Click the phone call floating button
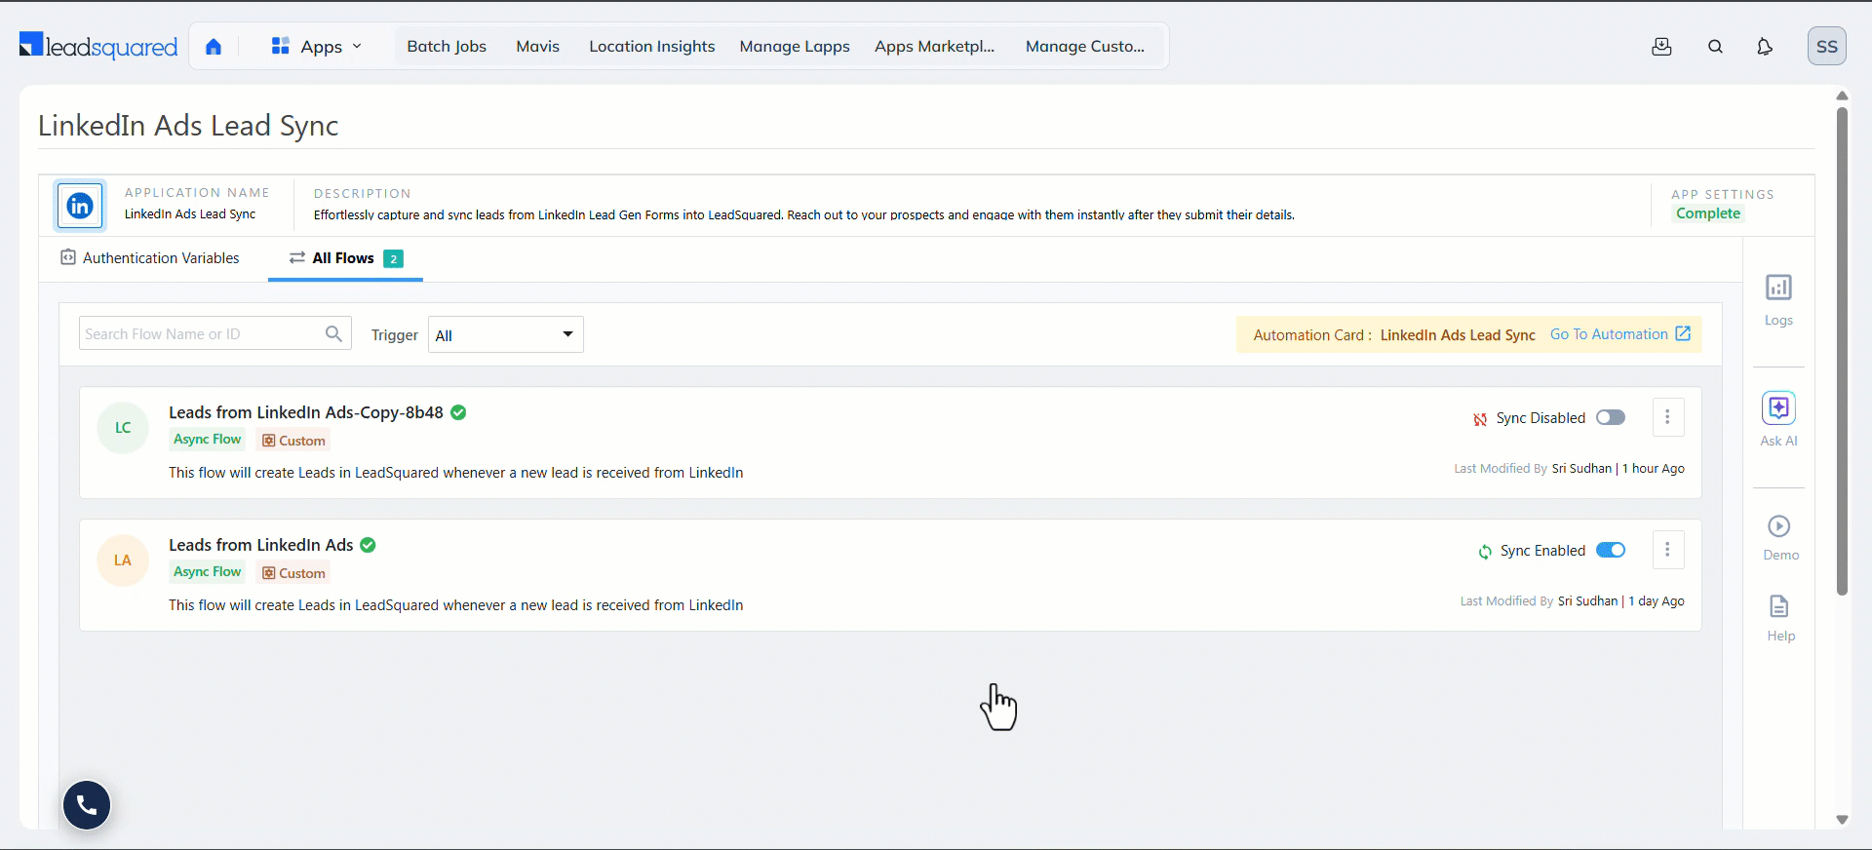The width and height of the screenshot is (1872, 850). coord(87,805)
